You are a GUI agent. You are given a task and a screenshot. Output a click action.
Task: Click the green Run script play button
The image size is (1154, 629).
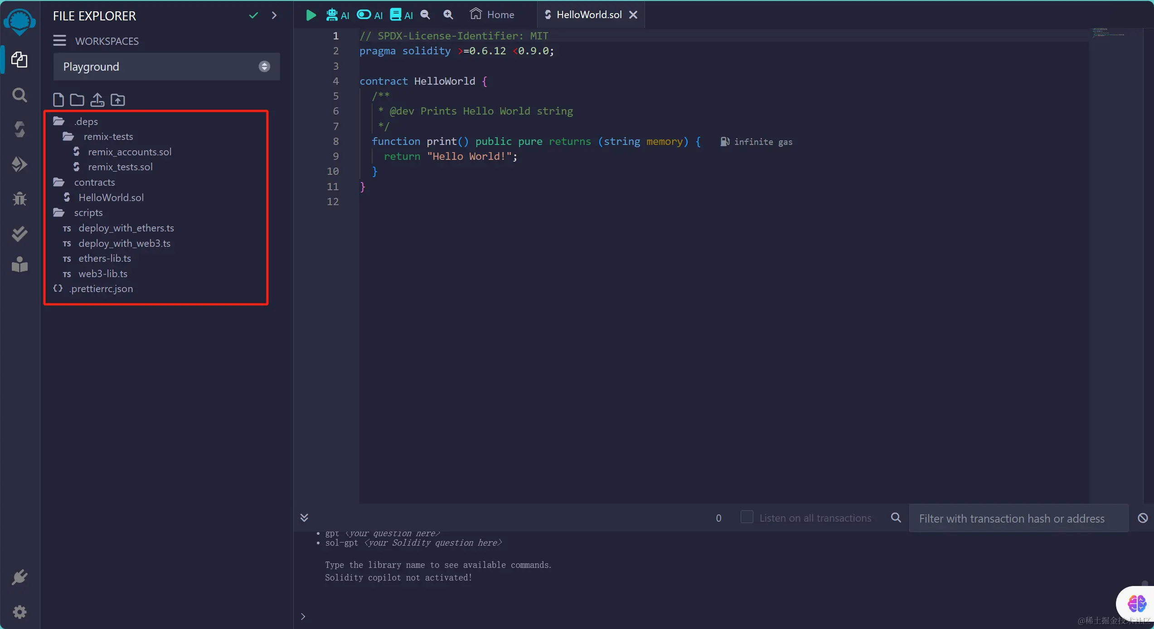coord(311,15)
